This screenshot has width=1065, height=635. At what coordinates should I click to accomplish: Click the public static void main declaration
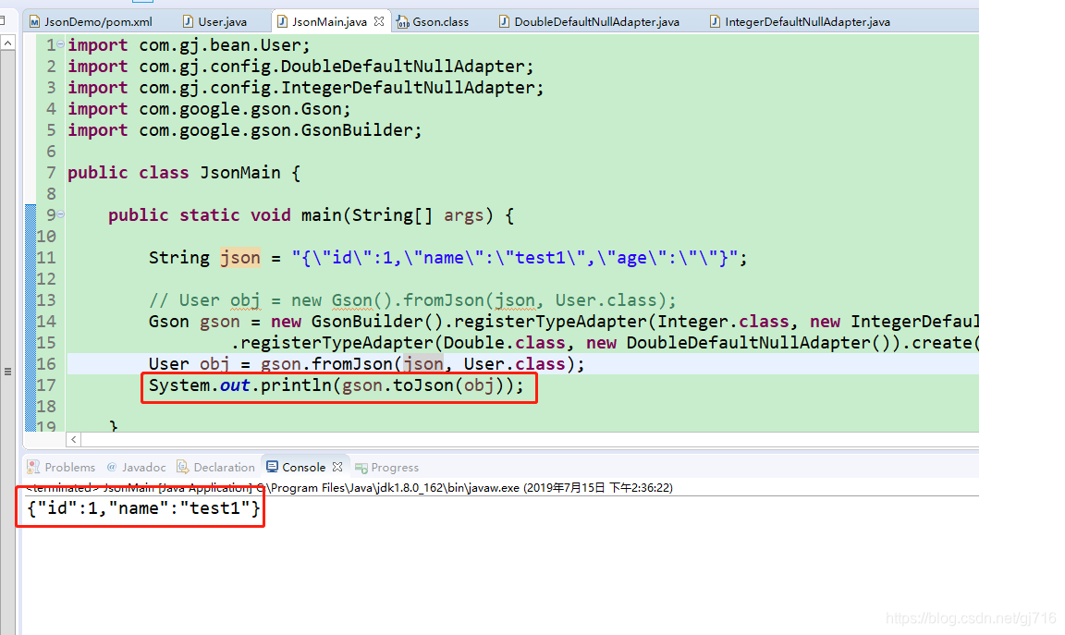pos(311,215)
